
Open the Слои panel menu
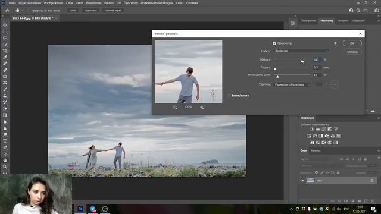(379, 150)
